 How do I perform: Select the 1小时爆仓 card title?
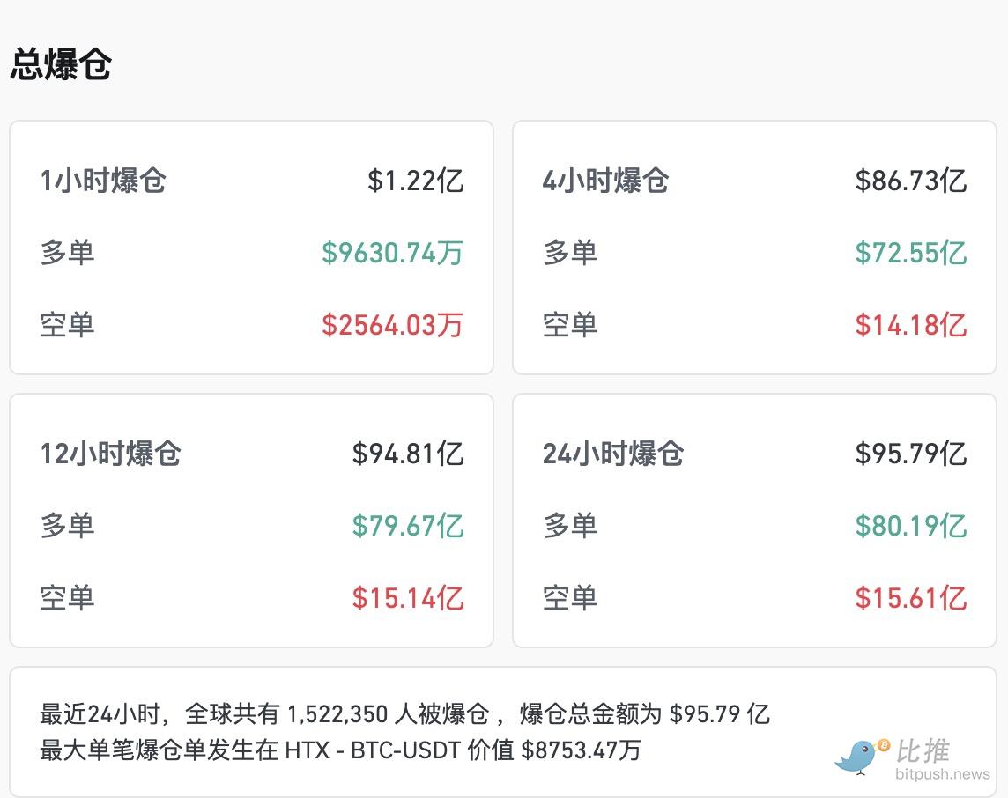point(103,181)
